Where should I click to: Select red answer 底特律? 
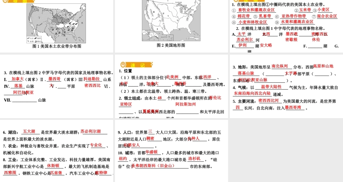[x=101, y=173]
